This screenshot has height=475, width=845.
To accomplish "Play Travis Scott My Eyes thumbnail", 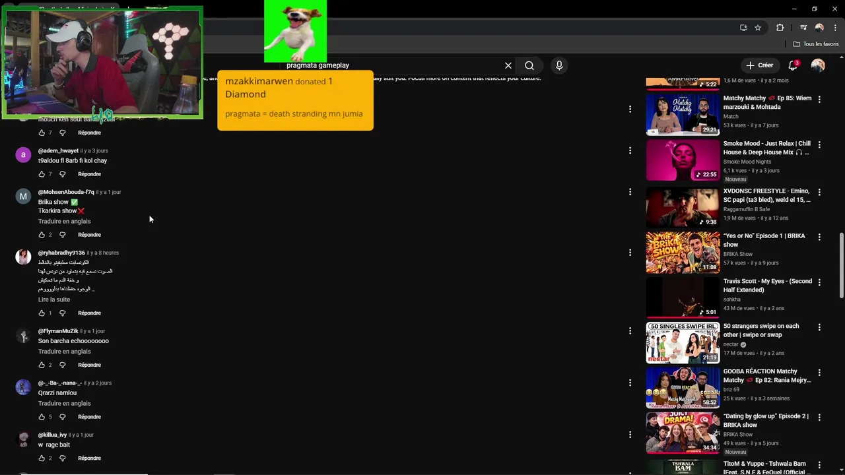I will 683,297.
